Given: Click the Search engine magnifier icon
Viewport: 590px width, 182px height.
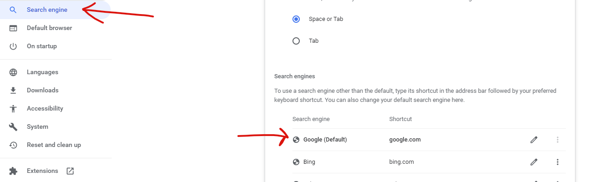Looking at the screenshot, I should point(13,10).
